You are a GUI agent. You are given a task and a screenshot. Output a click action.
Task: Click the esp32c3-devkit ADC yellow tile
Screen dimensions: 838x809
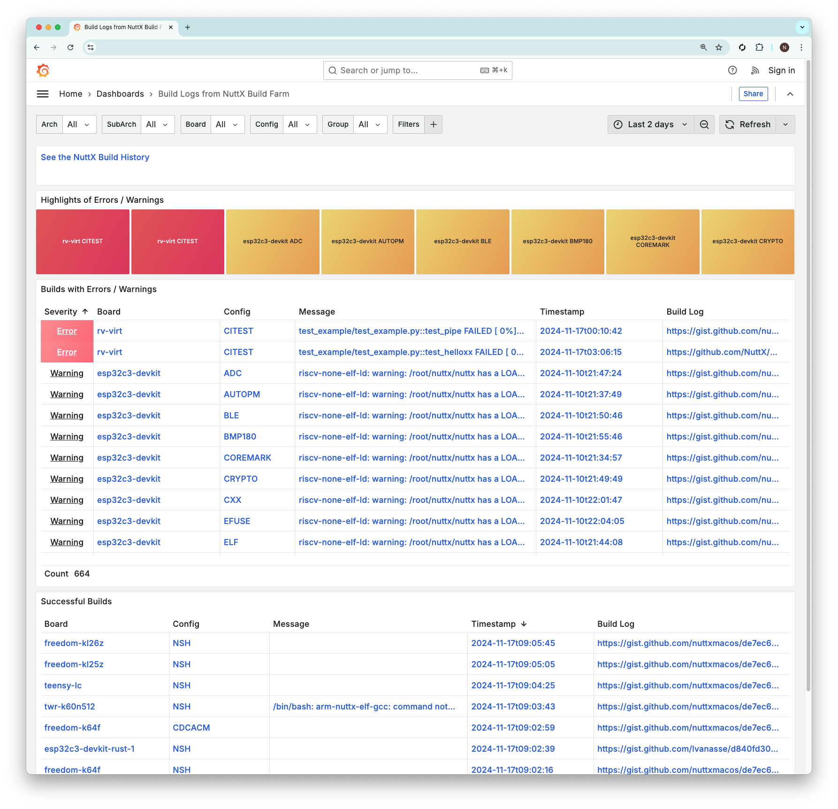273,241
